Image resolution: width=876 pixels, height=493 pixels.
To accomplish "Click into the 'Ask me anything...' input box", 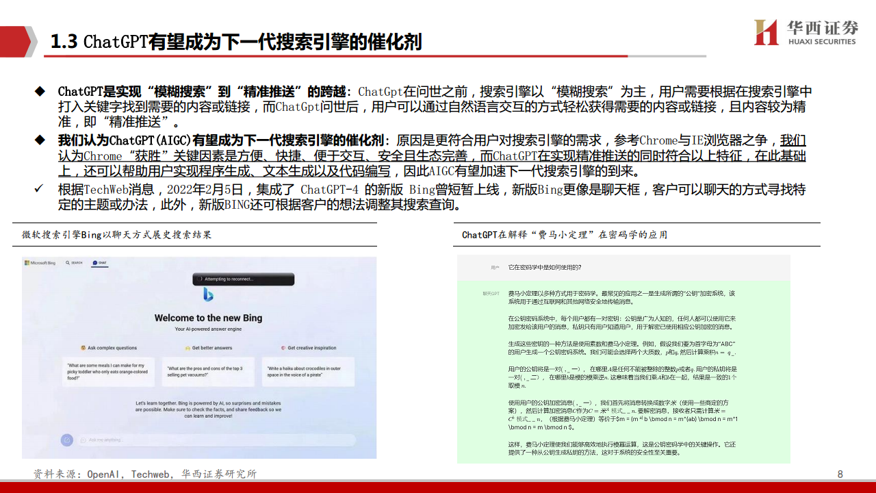I will tap(216, 440).
